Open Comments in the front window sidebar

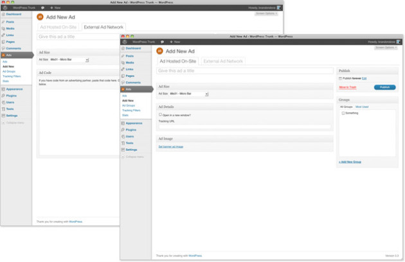pyautogui.click(x=133, y=83)
